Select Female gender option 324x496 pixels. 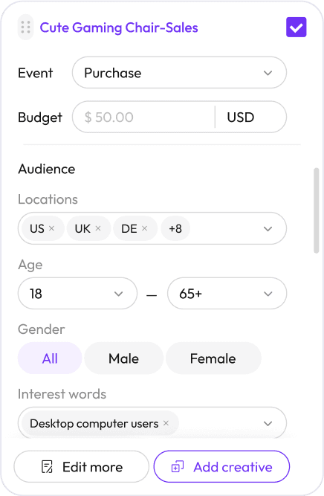pyautogui.click(x=213, y=358)
